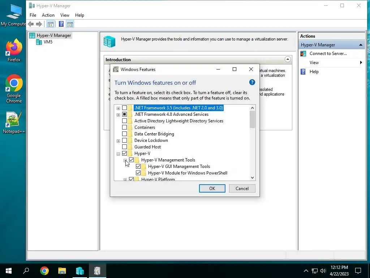Select VM5 server icon in console tree
This screenshot has width=370, height=278.
coord(39,42)
